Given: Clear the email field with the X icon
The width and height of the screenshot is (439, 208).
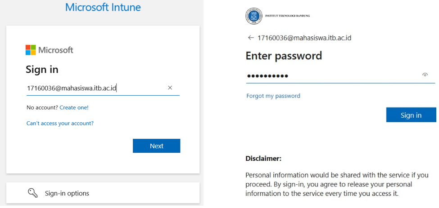Looking at the screenshot, I should [x=170, y=88].
